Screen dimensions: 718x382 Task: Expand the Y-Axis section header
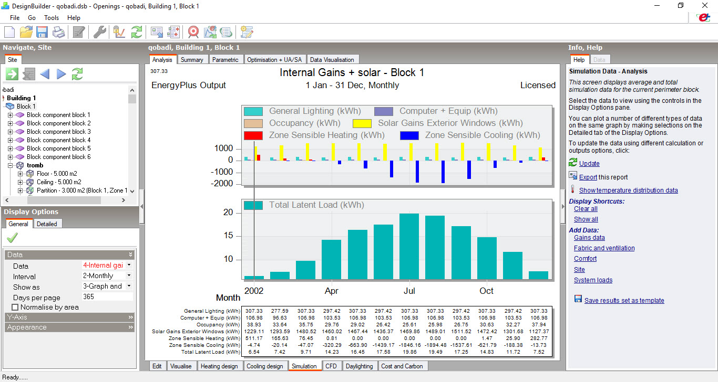[x=70, y=317]
